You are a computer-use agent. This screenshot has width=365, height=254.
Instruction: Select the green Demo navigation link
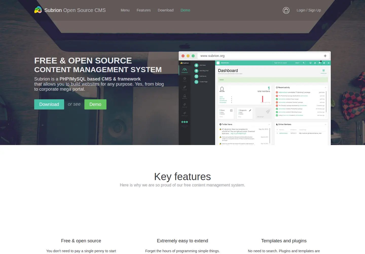pyautogui.click(x=185, y=10)
